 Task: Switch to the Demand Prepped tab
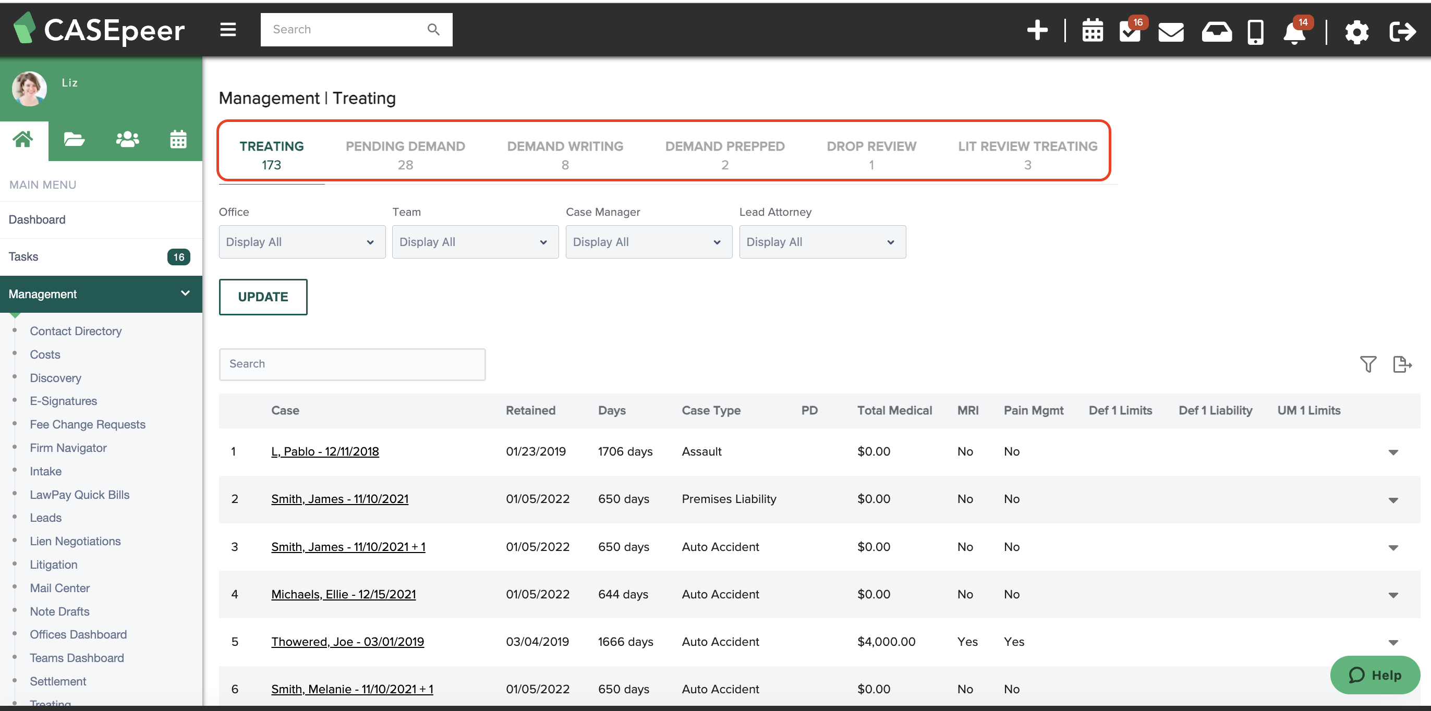pyautogui.click(x=724, y=155)
